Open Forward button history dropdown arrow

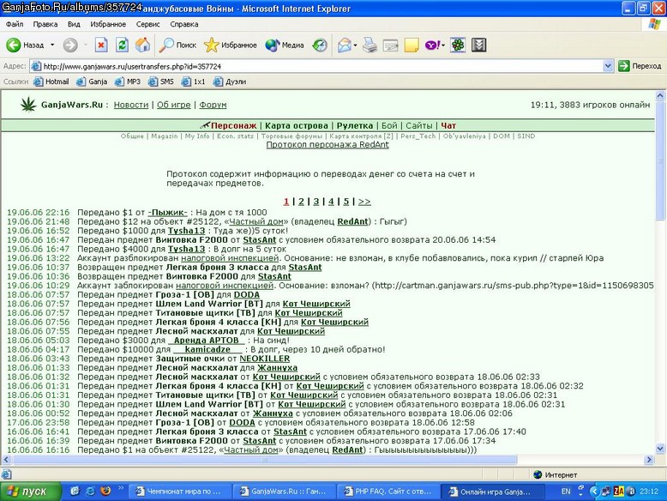click(x=86, y=45)
